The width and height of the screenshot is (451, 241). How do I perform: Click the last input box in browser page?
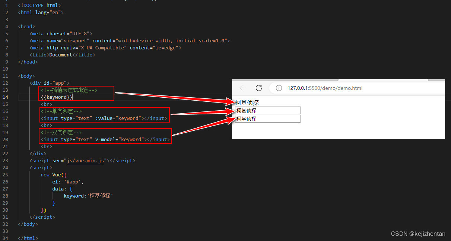coord(268,119)
